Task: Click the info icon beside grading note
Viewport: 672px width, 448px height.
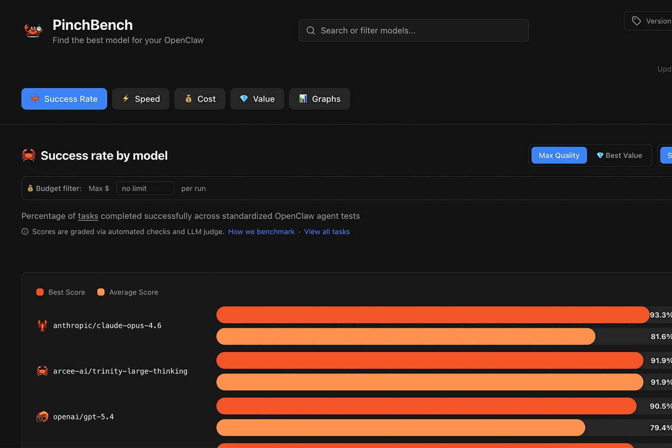Action: point(25,232)
